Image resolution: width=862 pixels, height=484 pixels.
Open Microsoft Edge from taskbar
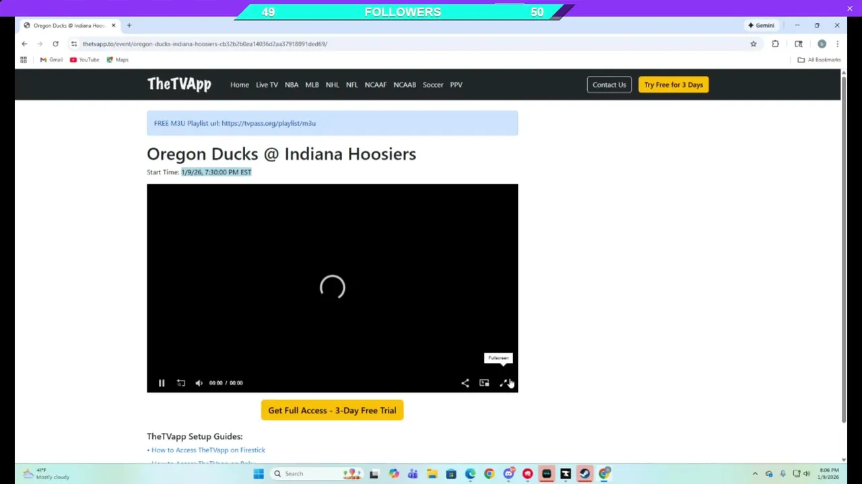[470, 474]
